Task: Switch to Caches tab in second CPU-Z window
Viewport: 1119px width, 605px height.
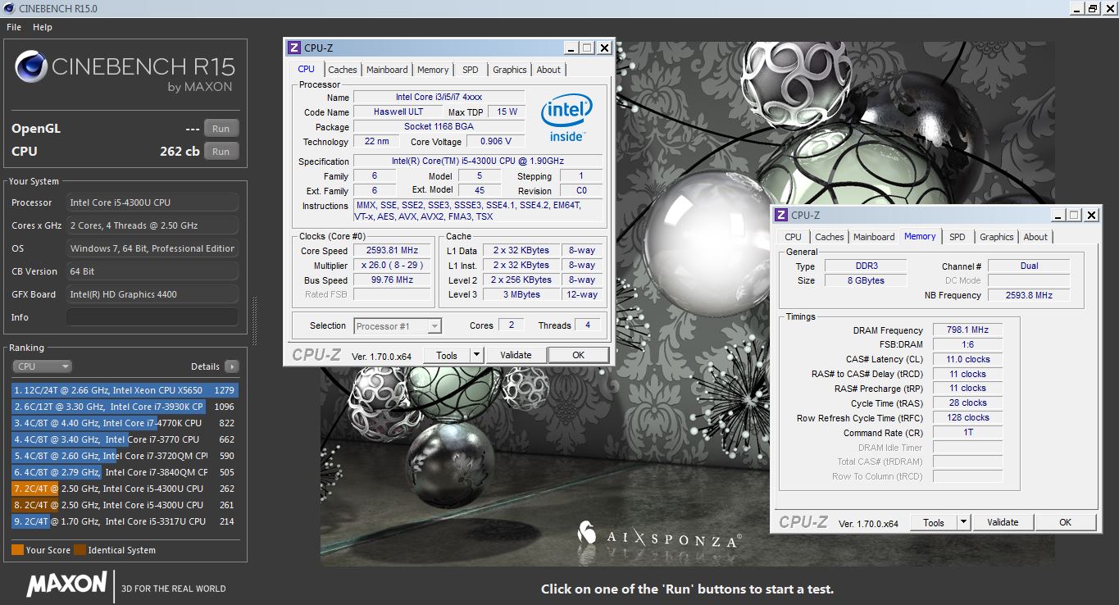Action: [x=830, y=237]
